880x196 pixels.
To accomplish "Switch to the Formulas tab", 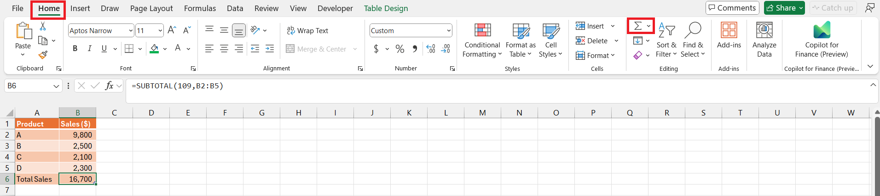I will (200, 8).
